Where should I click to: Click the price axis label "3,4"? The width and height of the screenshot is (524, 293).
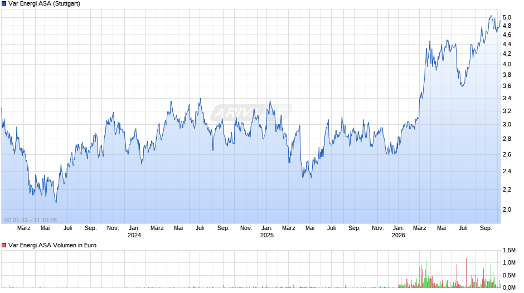tap(507, 98)
